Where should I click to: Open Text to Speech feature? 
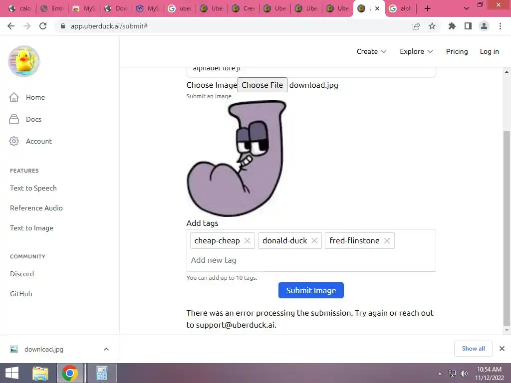[x=33, y=188]
